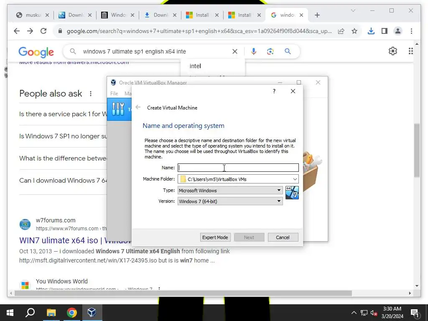Open the Version dropdown Windows 7 (64-bit)
Screen dimensions: 428x321
point(230,201)
